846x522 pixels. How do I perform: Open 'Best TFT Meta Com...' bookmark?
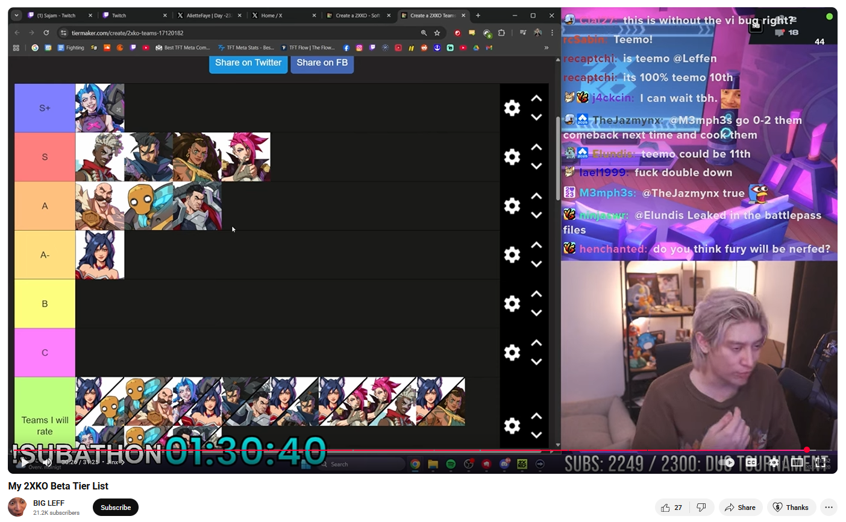pos(183,48)
